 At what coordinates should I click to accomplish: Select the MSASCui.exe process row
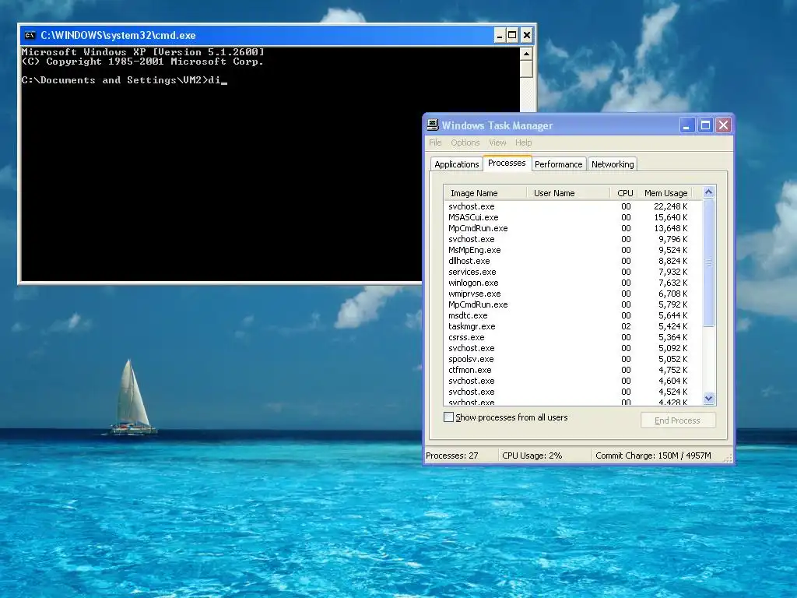tap(573, 217)
